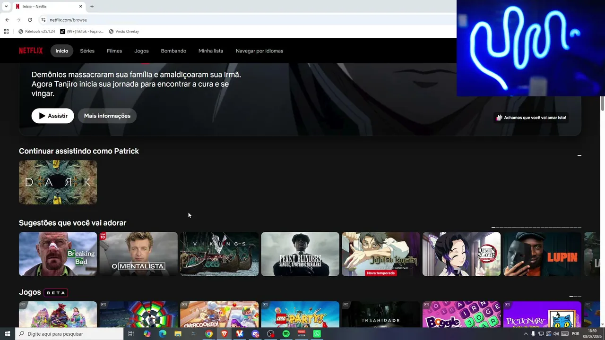This screenshot has height=340, width=605.
Task: Click the microphone tray icon
Action: (x=533, y=334)
